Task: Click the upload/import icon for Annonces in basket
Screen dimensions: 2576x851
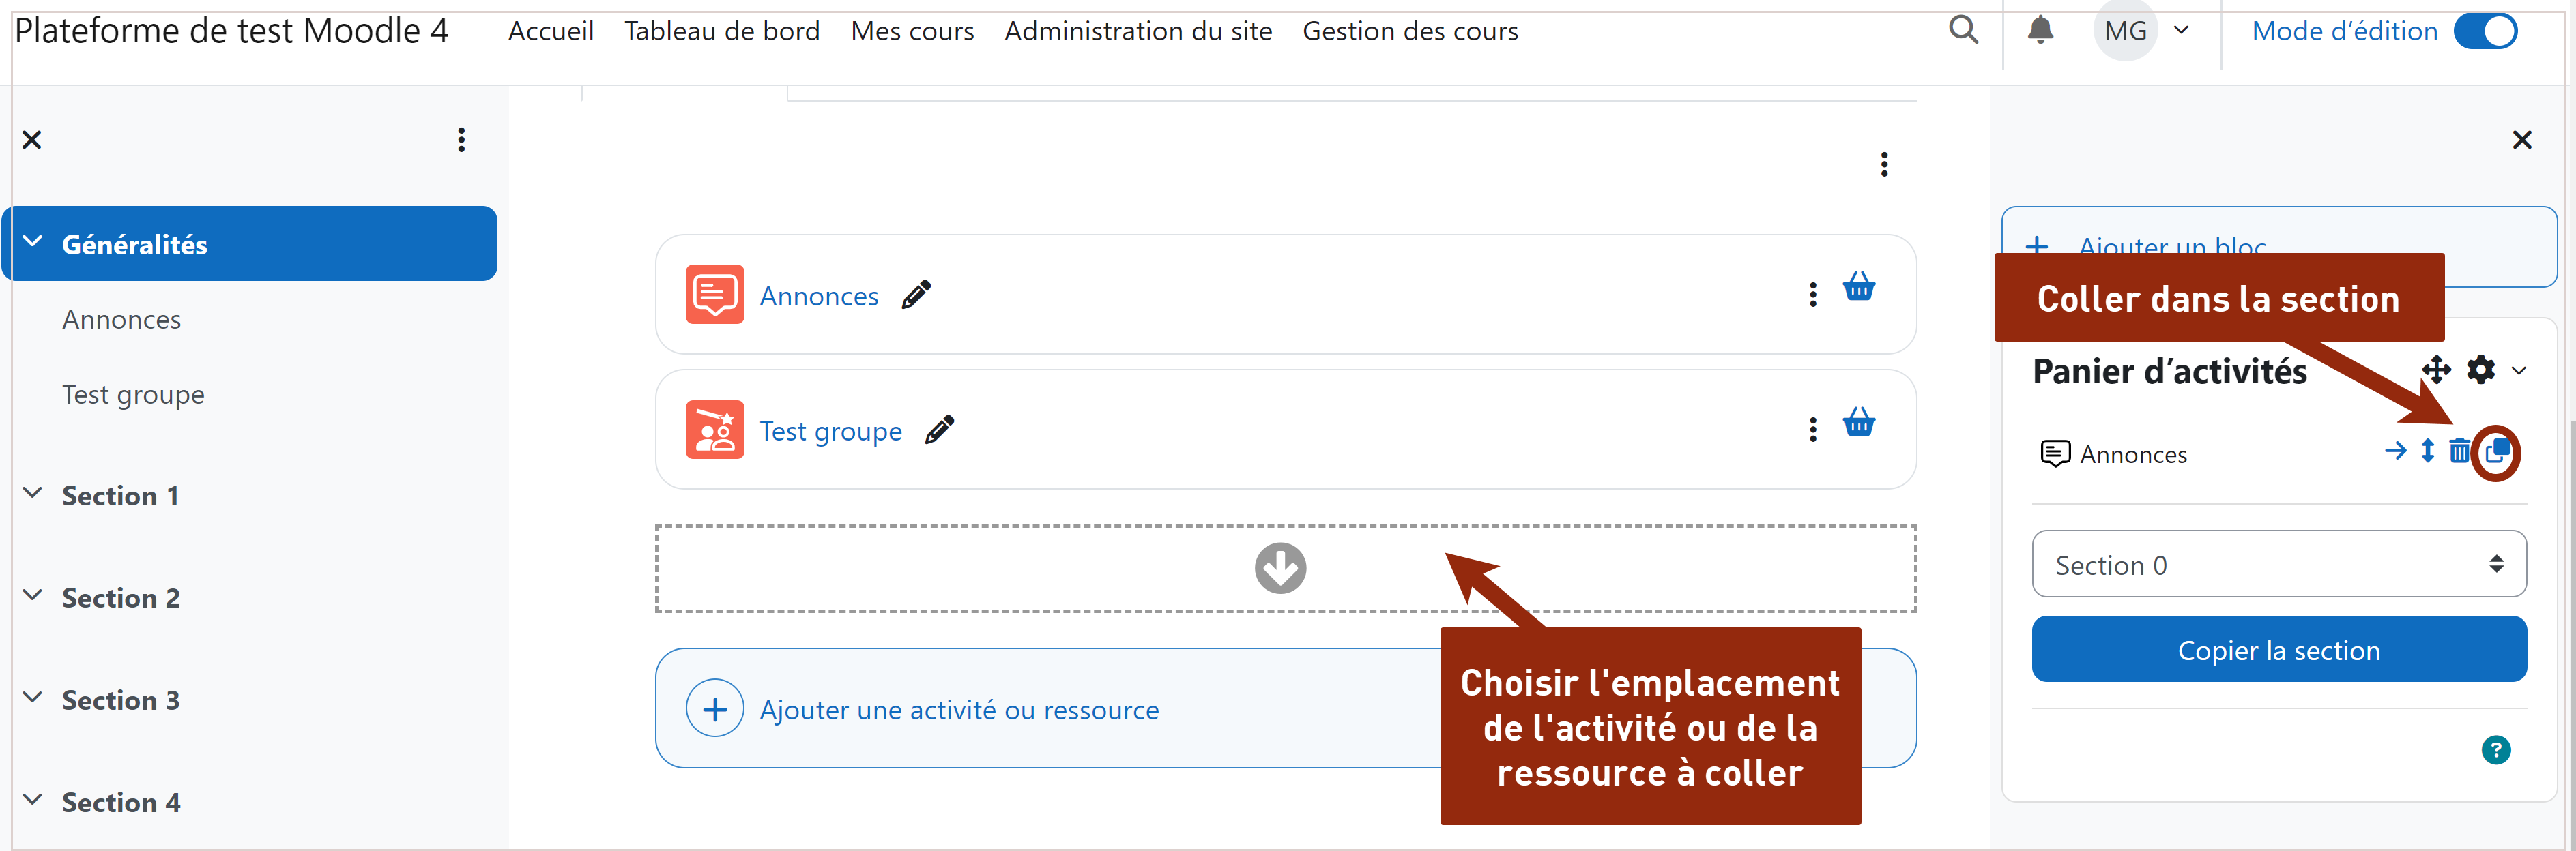Action: [2497, 452]
